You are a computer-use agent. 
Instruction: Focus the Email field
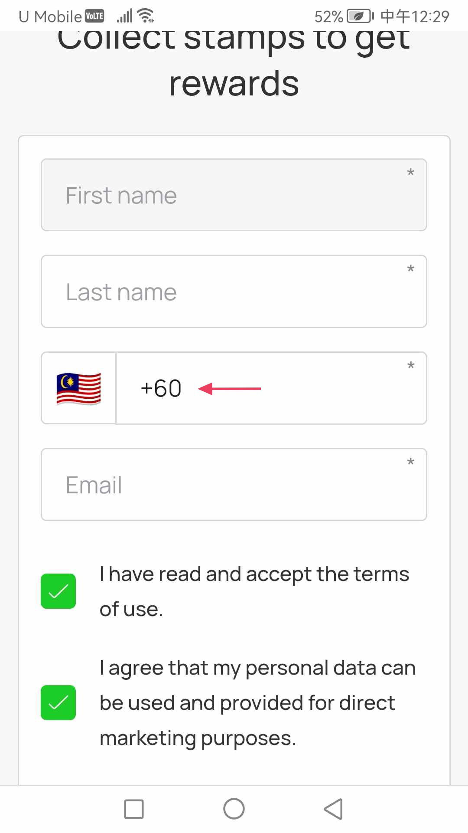[x=234, y=484]
